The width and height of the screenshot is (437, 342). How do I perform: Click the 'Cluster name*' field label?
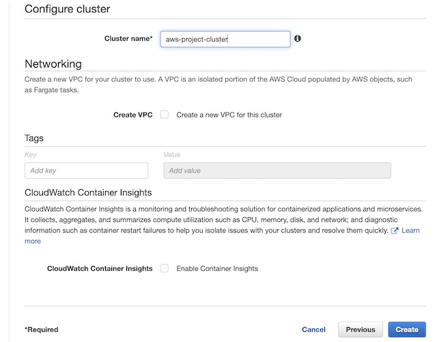tap(128, 39)
